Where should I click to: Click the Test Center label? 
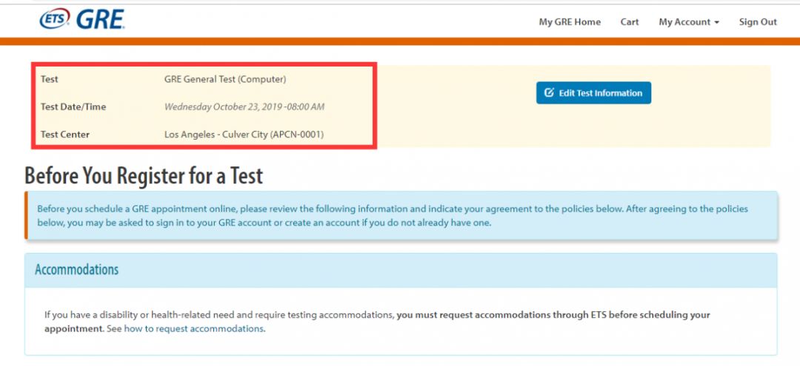[64, 135]
